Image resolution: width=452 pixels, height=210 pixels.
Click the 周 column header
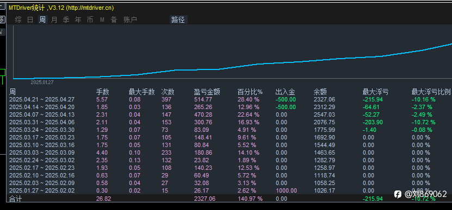tap(13, 92)
